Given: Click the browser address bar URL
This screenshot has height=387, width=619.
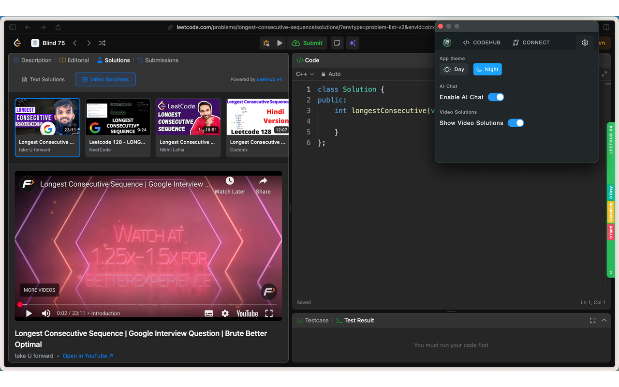Looking at the screenshot, I should tap(305, 28).
